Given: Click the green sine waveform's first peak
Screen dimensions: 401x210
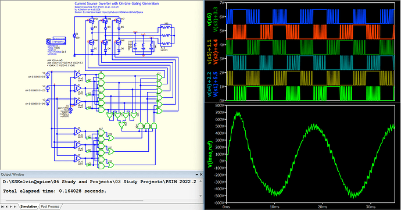Looking at the screenshot, I should point(238,113).
